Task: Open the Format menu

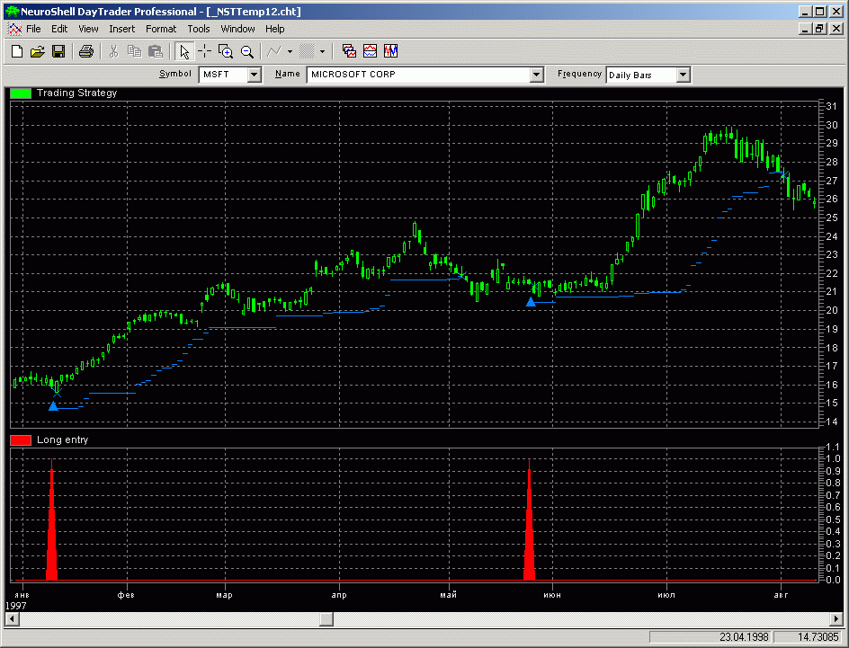Action: tap(161, 29)
